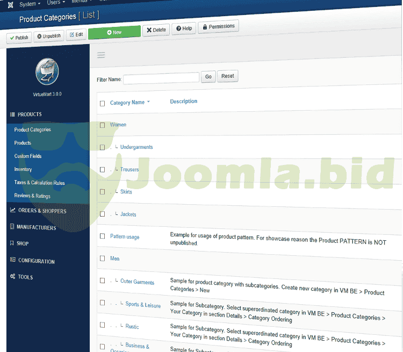The image size is (403, 352).
Task: Open the System dropdown menu
Action: pos(30,4)
